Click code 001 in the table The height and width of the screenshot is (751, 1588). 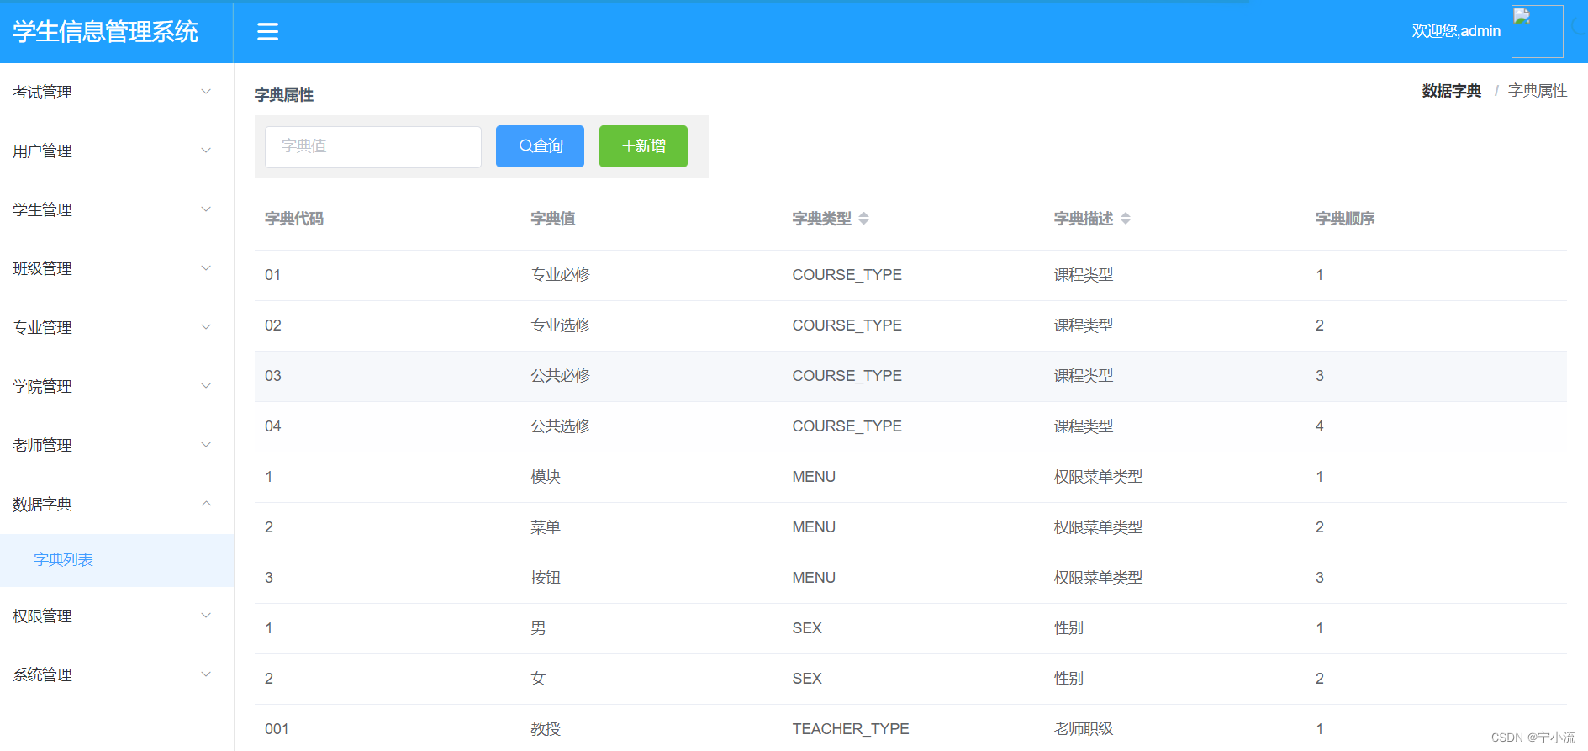click(x=277, y=729)
